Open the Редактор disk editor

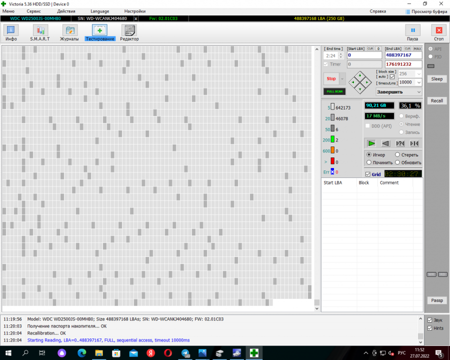(129, 32)
